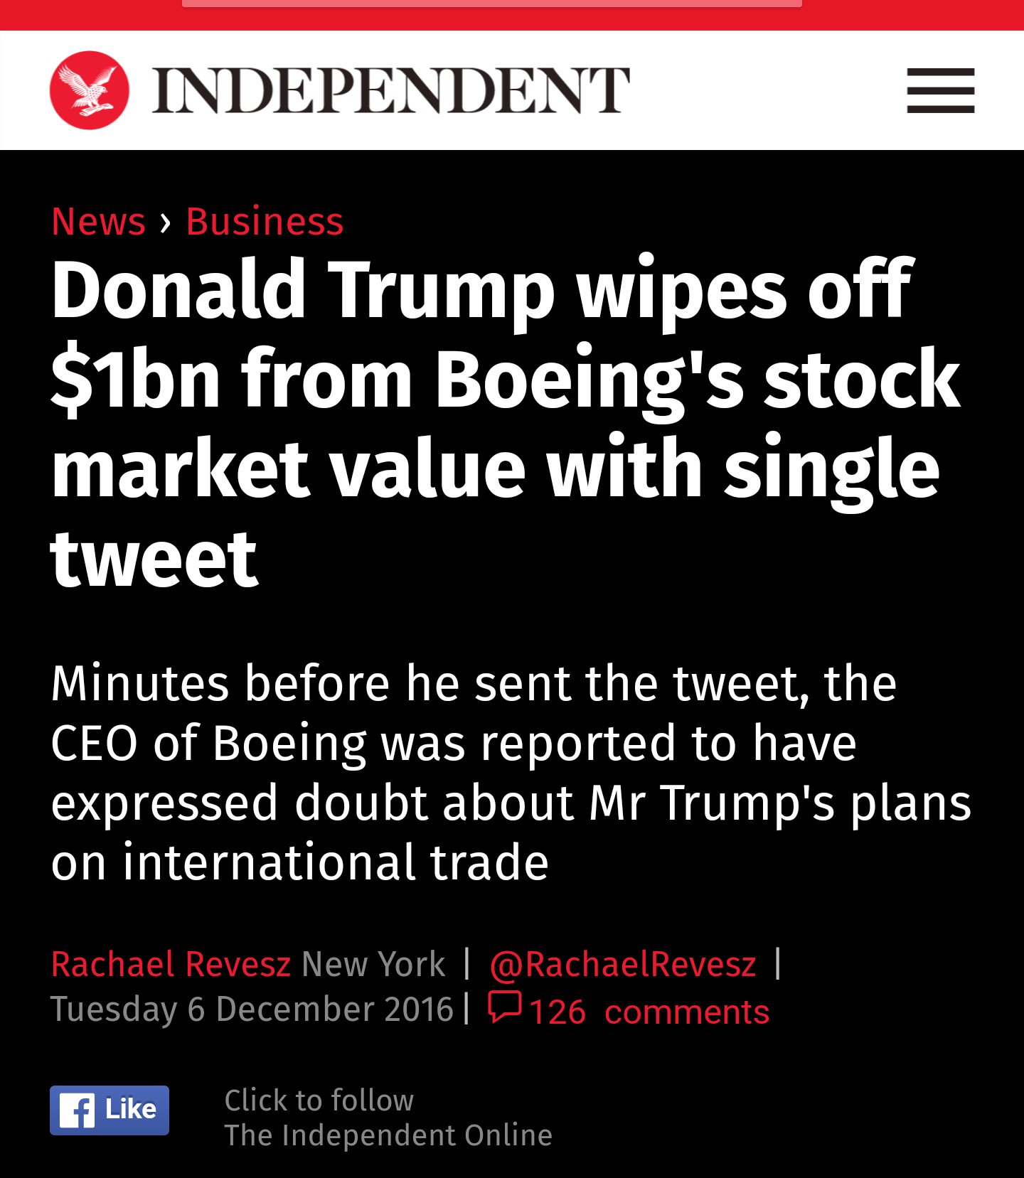The width and height of the screenshot is (1024, 1178).
Task: Click the INDEPENDENT wordmark
Action: point(390,90)
